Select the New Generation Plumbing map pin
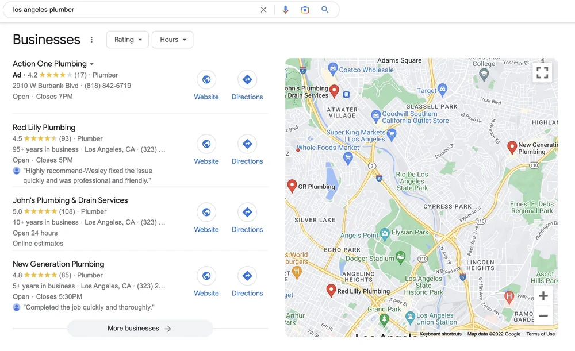The height and width of the screenshot is (351, 575). pos(512,147)
